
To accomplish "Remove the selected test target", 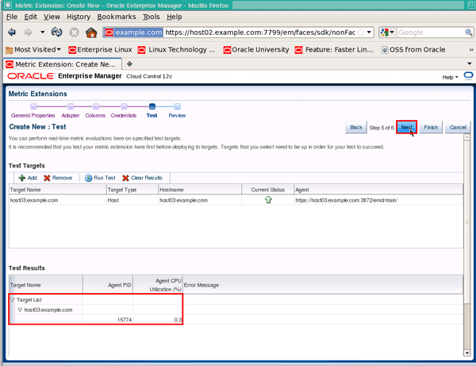I will pyautogui.click(x=58, y=178).
